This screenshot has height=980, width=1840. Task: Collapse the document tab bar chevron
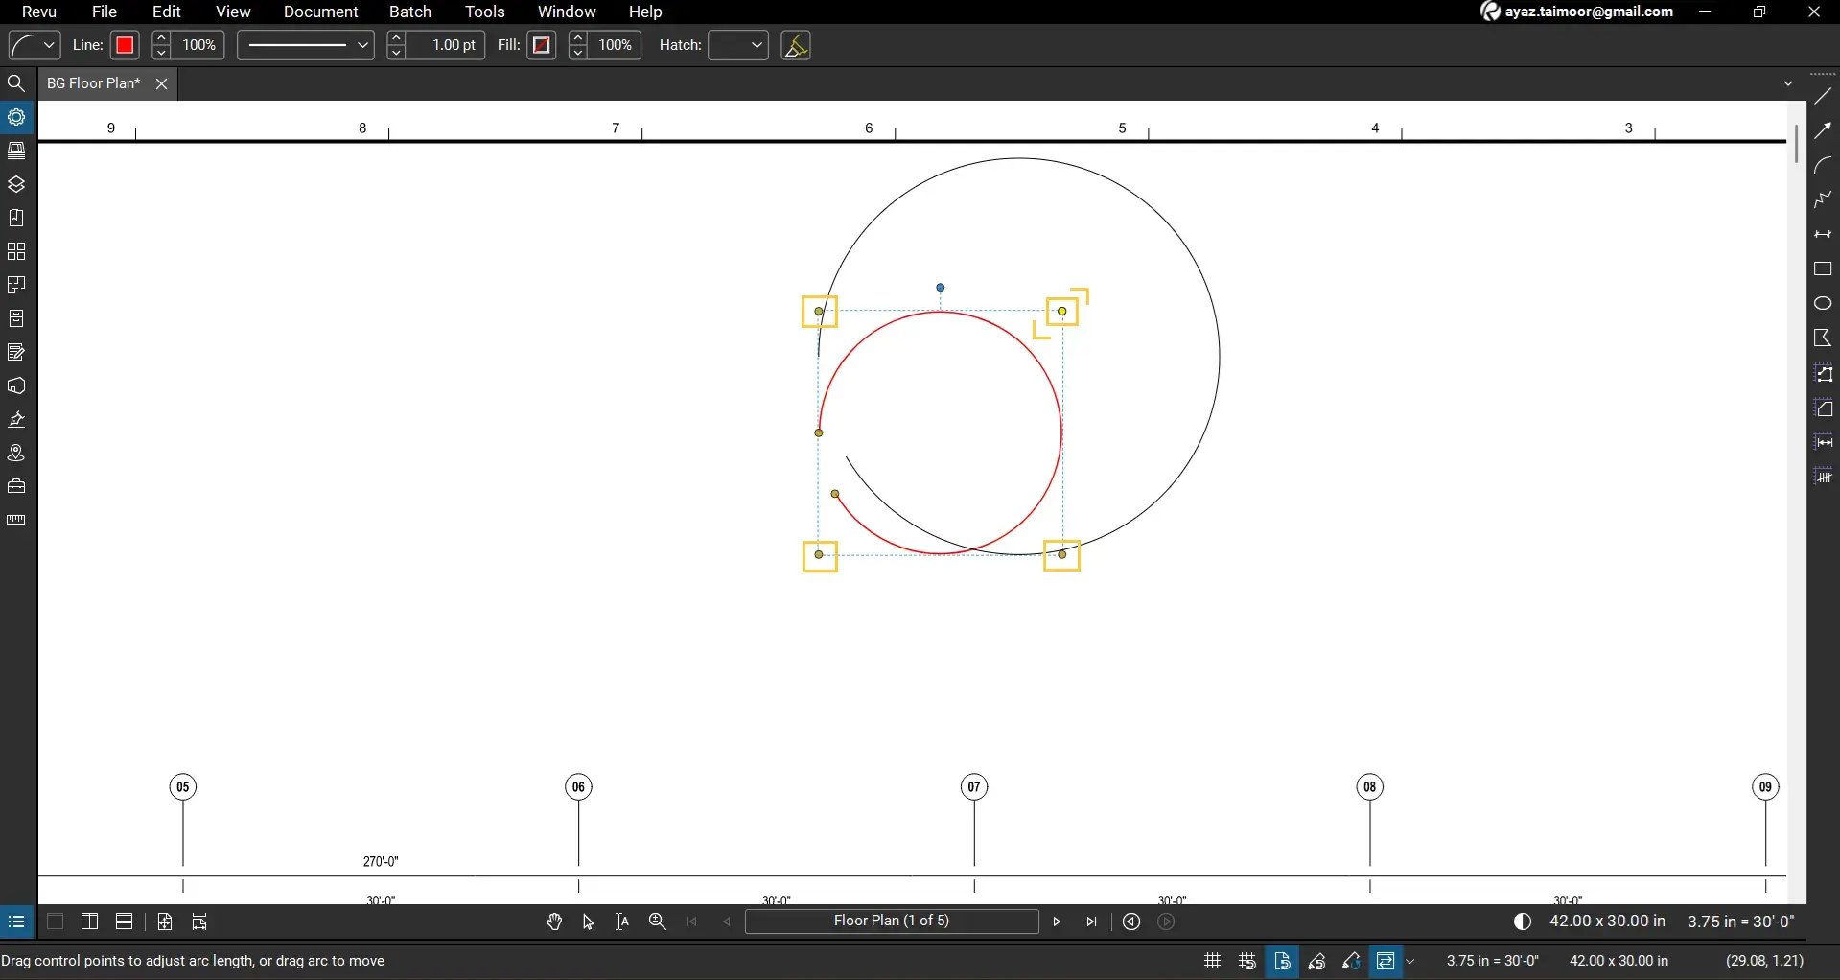tap(1788, 83)
